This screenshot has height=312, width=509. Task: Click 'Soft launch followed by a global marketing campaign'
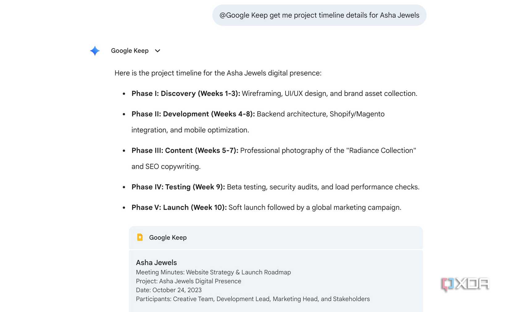point(315,207)
